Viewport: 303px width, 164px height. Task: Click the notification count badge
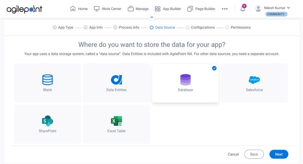click(244, 6)
